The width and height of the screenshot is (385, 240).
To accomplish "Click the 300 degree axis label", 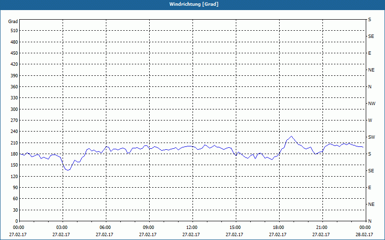I will (x=14, y=109).
